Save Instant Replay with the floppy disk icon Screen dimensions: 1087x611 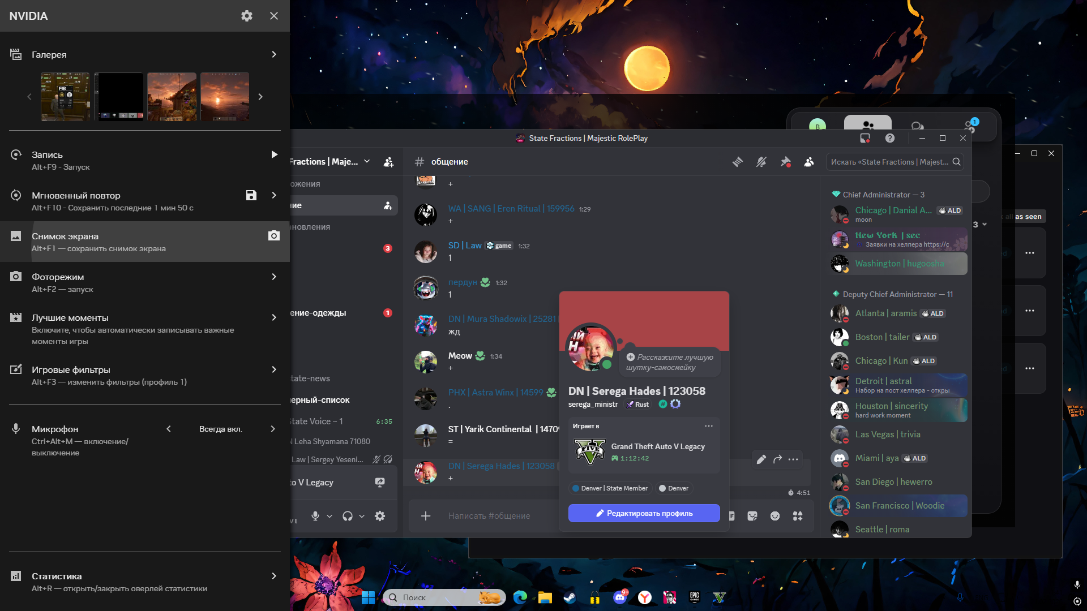coord(251,195)
